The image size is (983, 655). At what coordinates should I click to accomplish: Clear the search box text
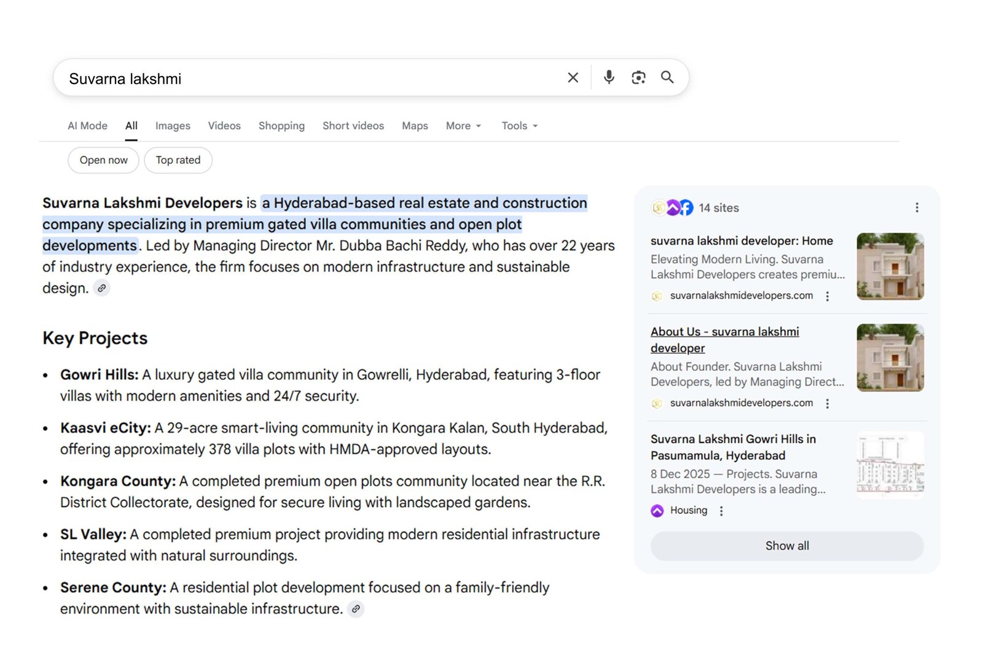tap(573, 78)
